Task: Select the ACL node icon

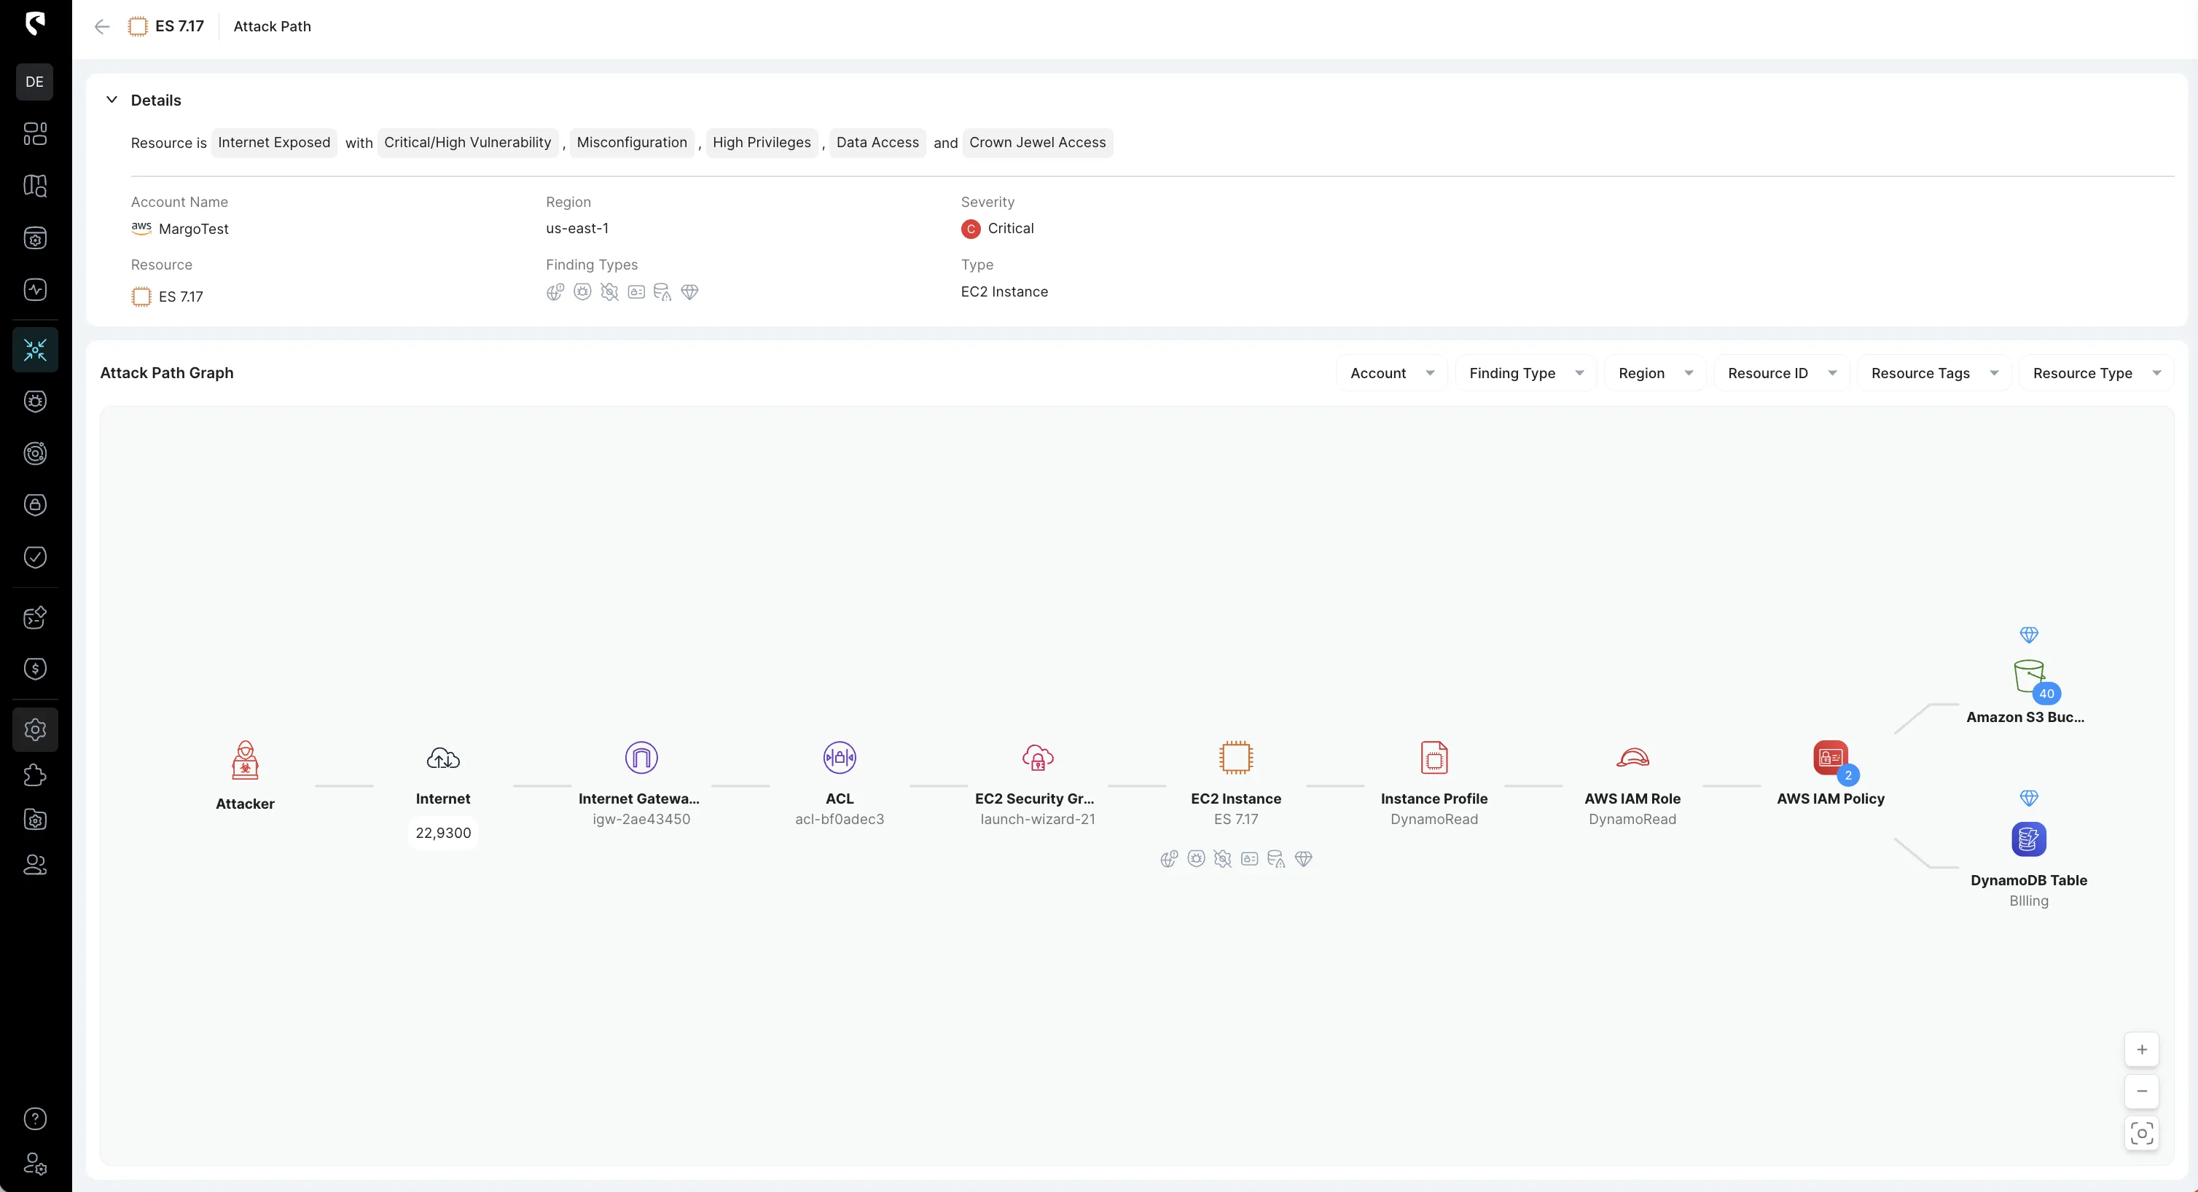Action: coord(840,758)
